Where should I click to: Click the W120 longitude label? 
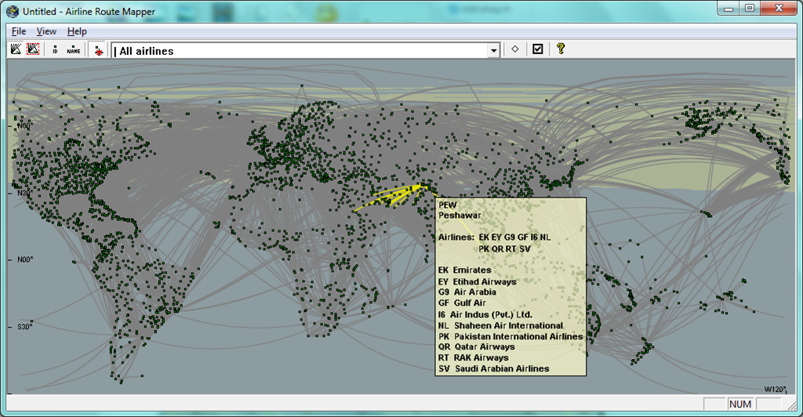coord(776,390)
